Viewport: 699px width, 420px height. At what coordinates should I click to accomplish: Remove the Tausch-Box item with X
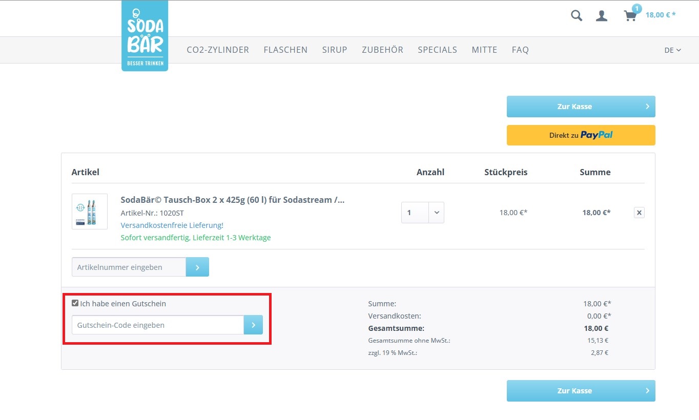[639, 213]
